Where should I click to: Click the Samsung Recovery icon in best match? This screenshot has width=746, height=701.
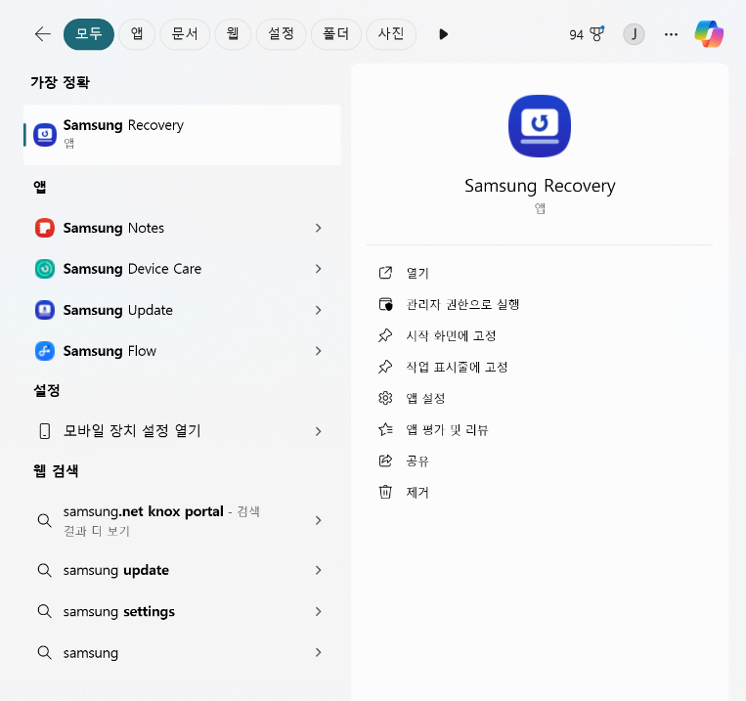[45, 135]
